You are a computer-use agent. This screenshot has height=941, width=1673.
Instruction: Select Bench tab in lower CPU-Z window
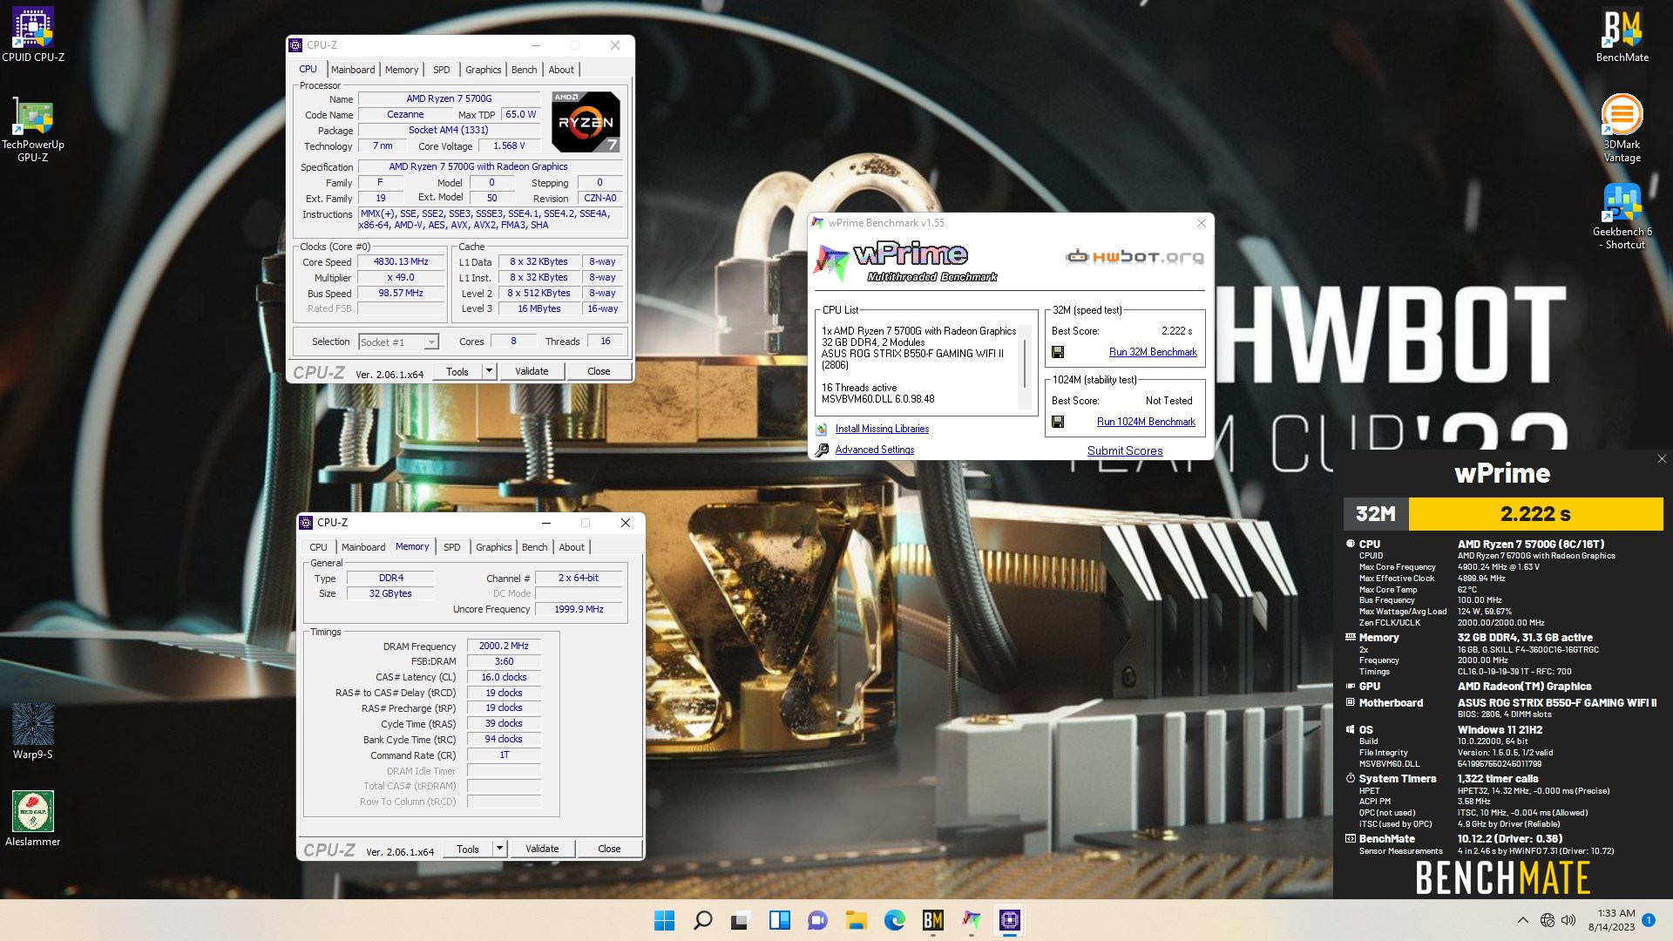click(534, 547)
